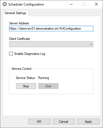Apply the scheduler settings
This screenshot has height=128, width=103.
[x=88, y=122]
